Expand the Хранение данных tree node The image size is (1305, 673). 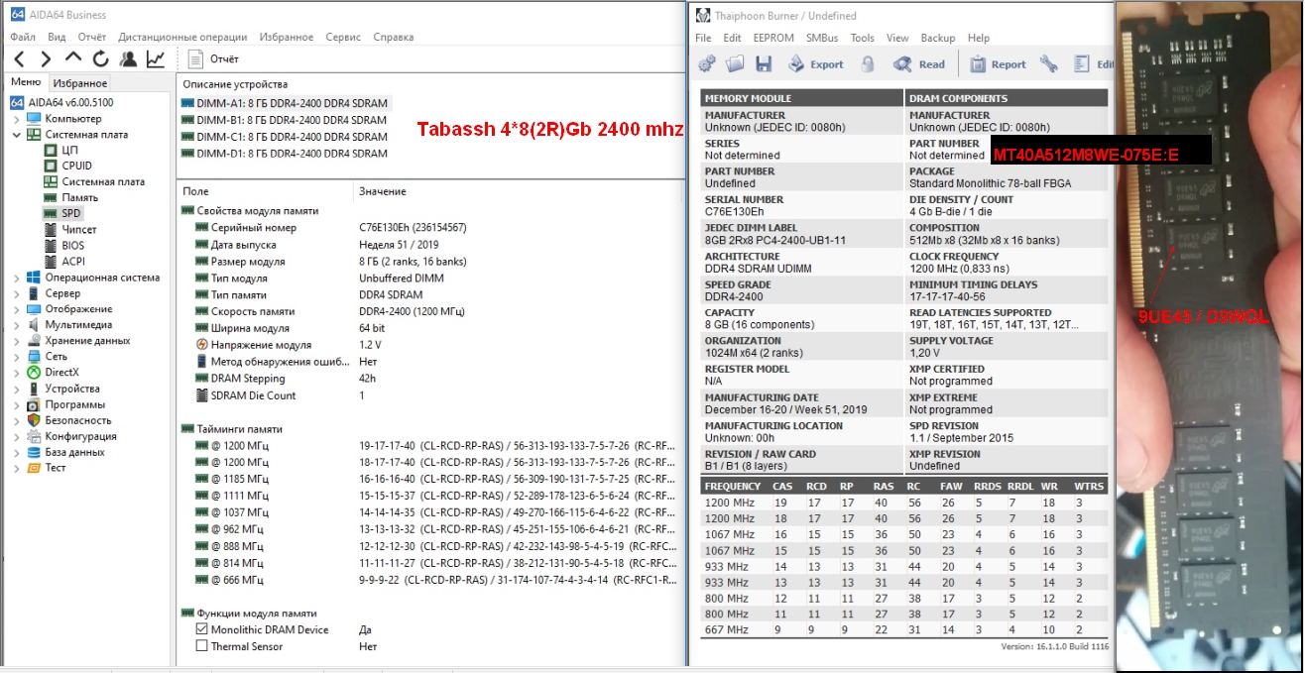(16, 341)
